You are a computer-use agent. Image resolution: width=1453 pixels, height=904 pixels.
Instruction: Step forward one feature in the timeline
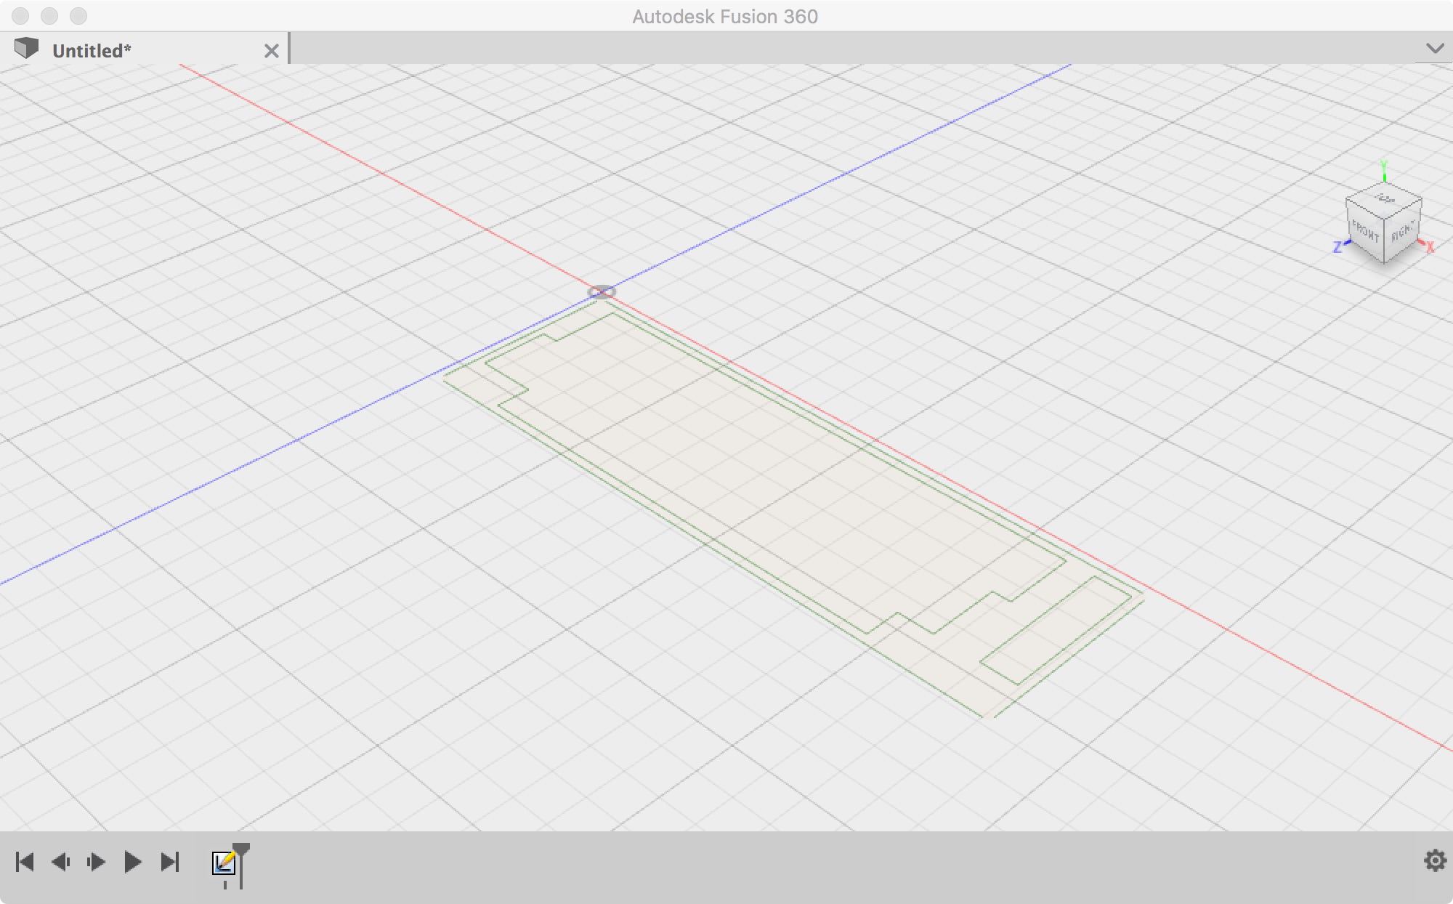96,863
